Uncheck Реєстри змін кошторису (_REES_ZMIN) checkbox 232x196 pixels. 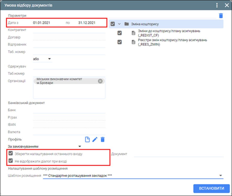tap(120, 42)
